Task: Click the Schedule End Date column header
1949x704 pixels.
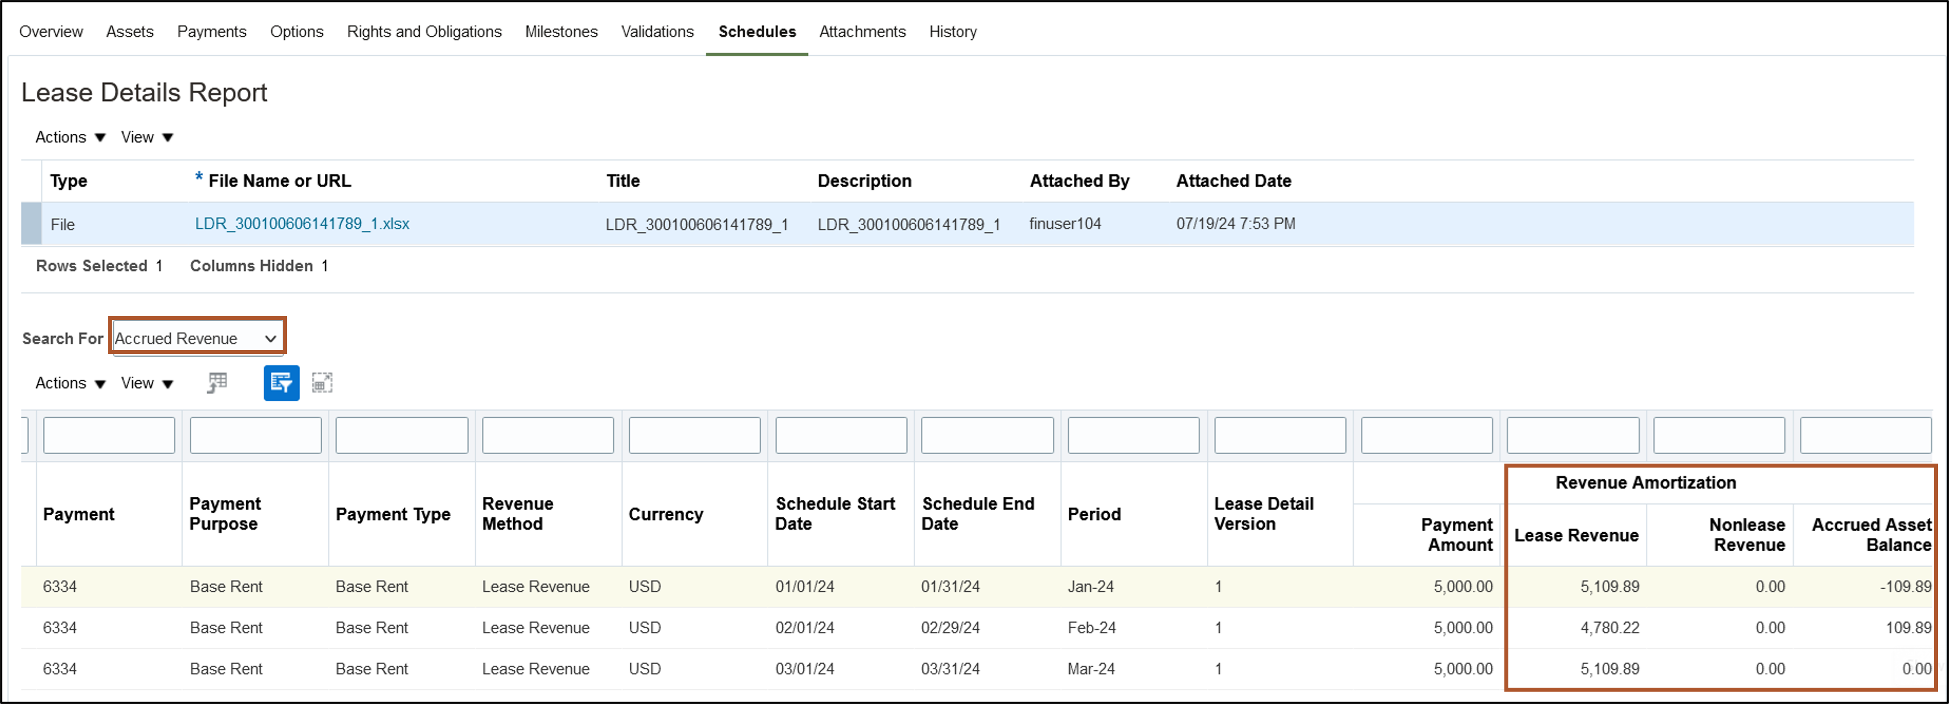Action: [x=978, y=514]
